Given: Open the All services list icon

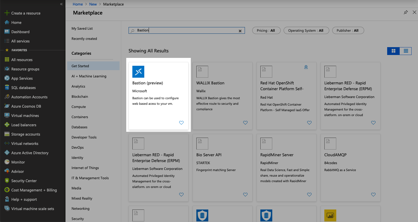Looking at the screenshot, I should click(x=7, y=41).
